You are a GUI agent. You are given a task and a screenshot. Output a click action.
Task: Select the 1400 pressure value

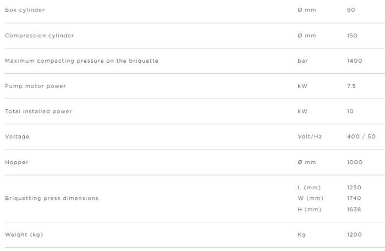click(355, 61)
